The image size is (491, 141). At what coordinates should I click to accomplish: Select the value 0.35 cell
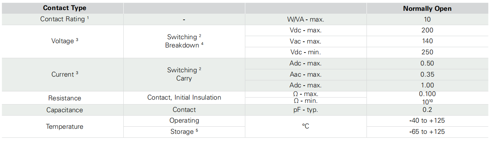(x=427, y=74)
